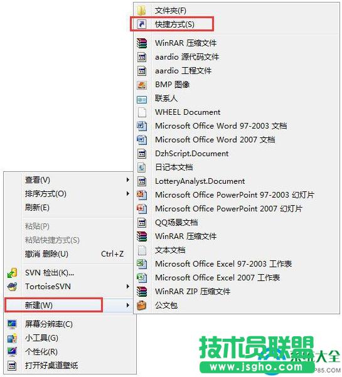Click the Excel 2007 工作表 icon

tap(142, 278)
